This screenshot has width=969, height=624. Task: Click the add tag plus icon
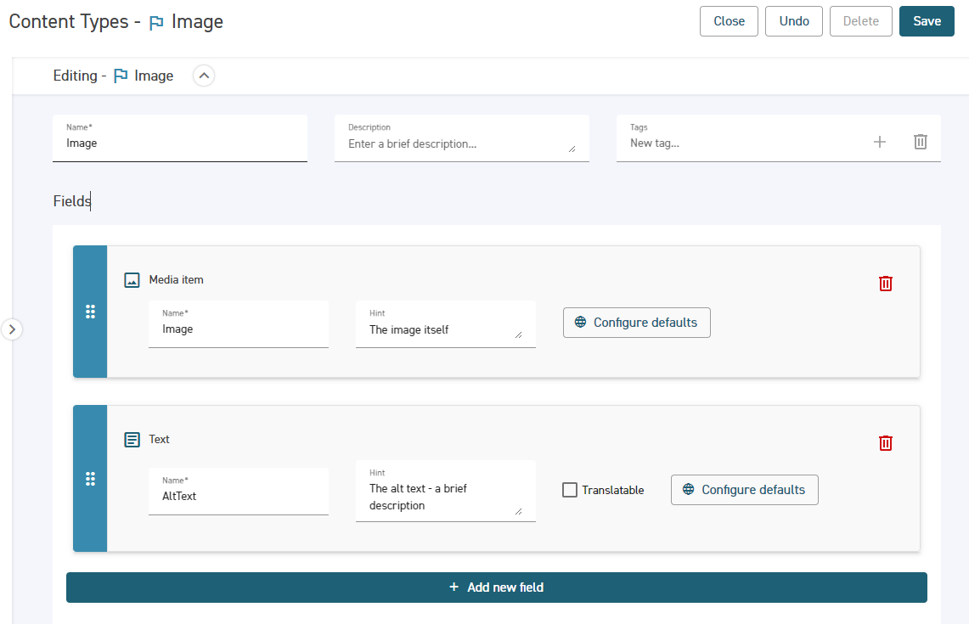(879, 143)
